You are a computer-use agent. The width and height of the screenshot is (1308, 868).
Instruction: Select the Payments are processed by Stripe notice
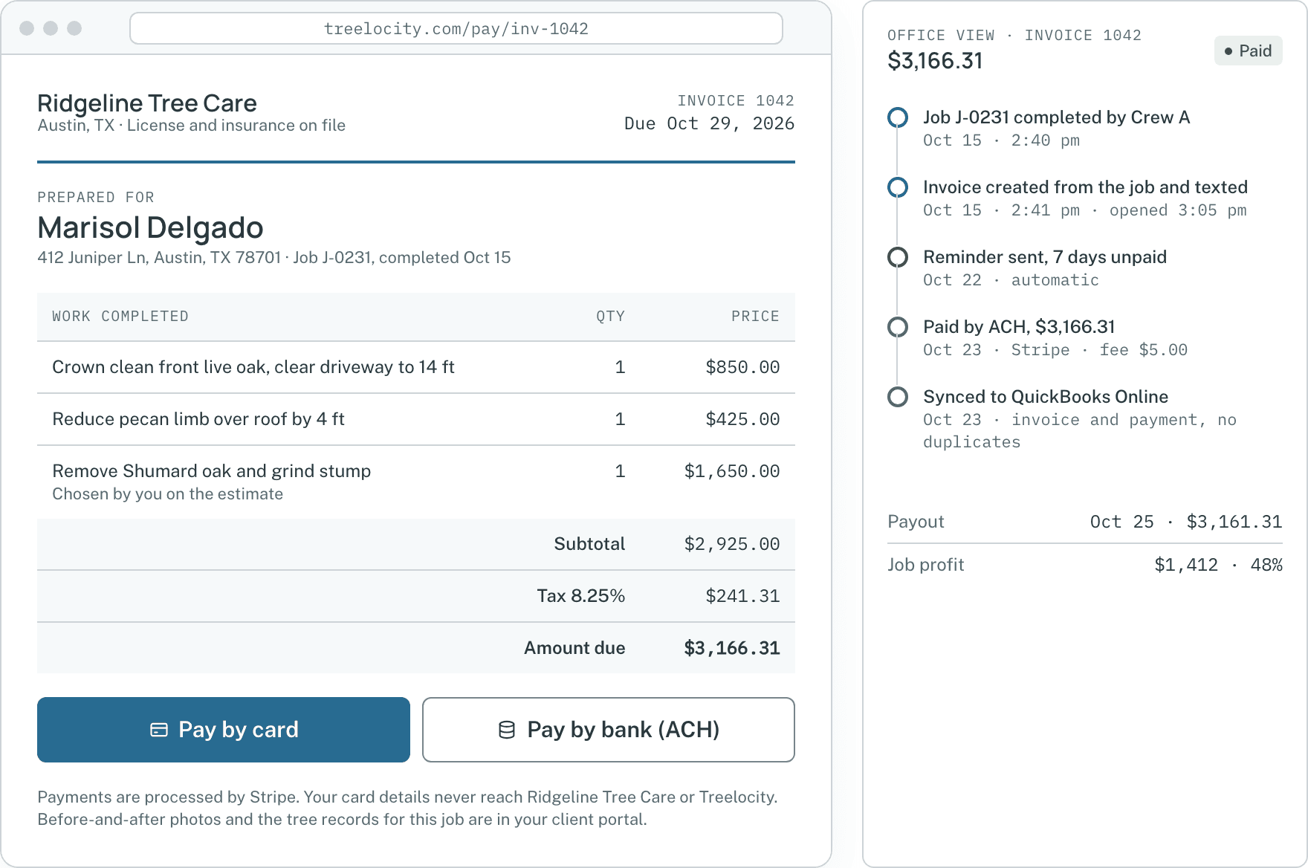click(407, 808)
